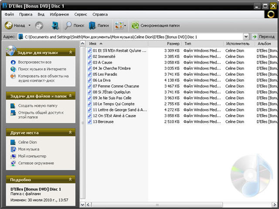279x209 pixels.
Task: Collapse Задачи для файлов и папок panel
Action: (x=71, y=96)
